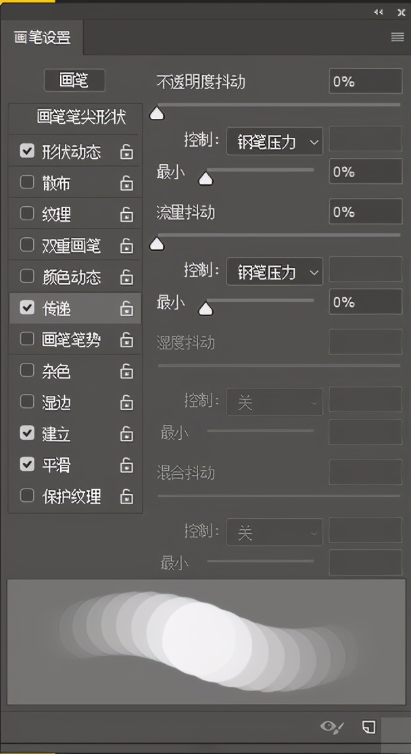
Task: Click the 画笔 button
Action: [x=74, y=80]
